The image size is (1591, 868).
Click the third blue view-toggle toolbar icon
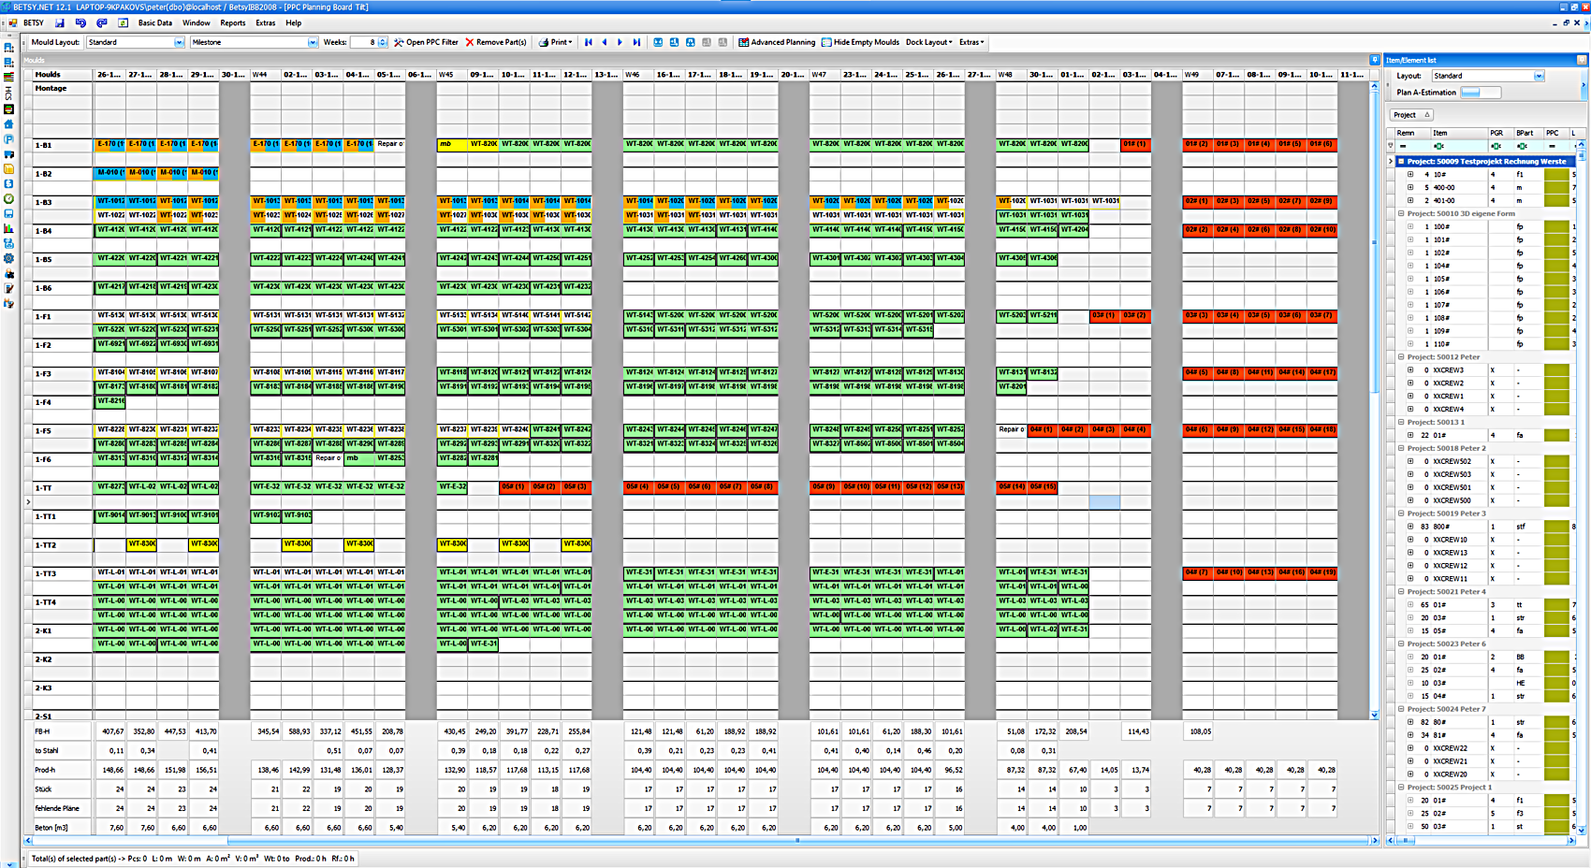[x=690, y=42]
